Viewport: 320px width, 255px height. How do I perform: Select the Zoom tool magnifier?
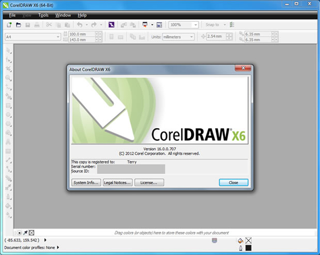pyautogui.click(x=8, y=78)
